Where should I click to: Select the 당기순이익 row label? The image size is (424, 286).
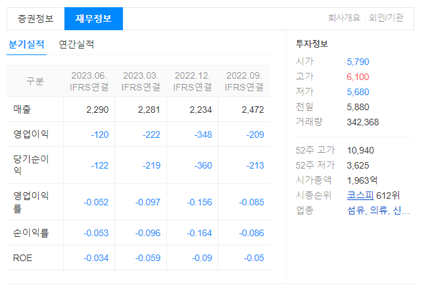pyautogui.click(x=31, y=165)
